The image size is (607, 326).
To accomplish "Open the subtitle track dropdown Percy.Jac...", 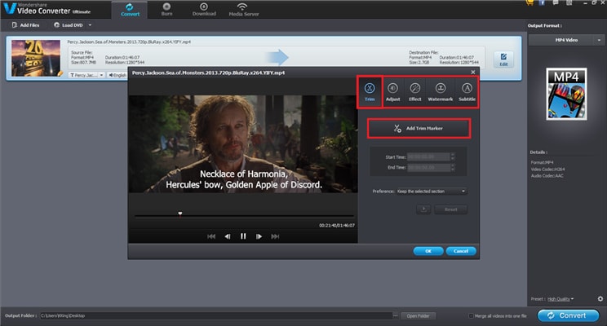I will 86,75.
